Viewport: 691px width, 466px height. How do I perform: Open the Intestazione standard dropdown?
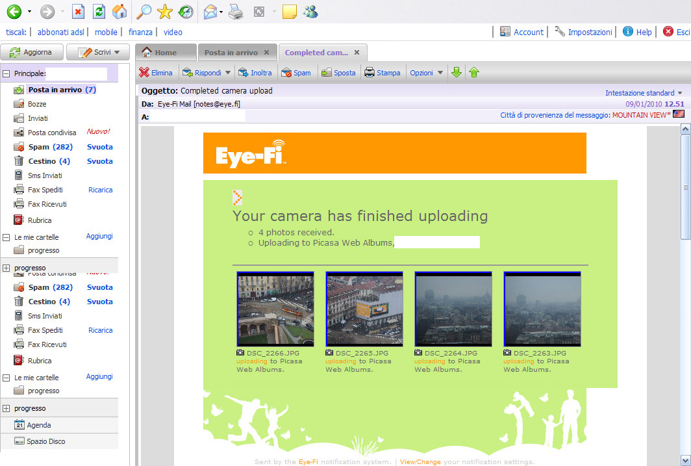coord(644,93)
